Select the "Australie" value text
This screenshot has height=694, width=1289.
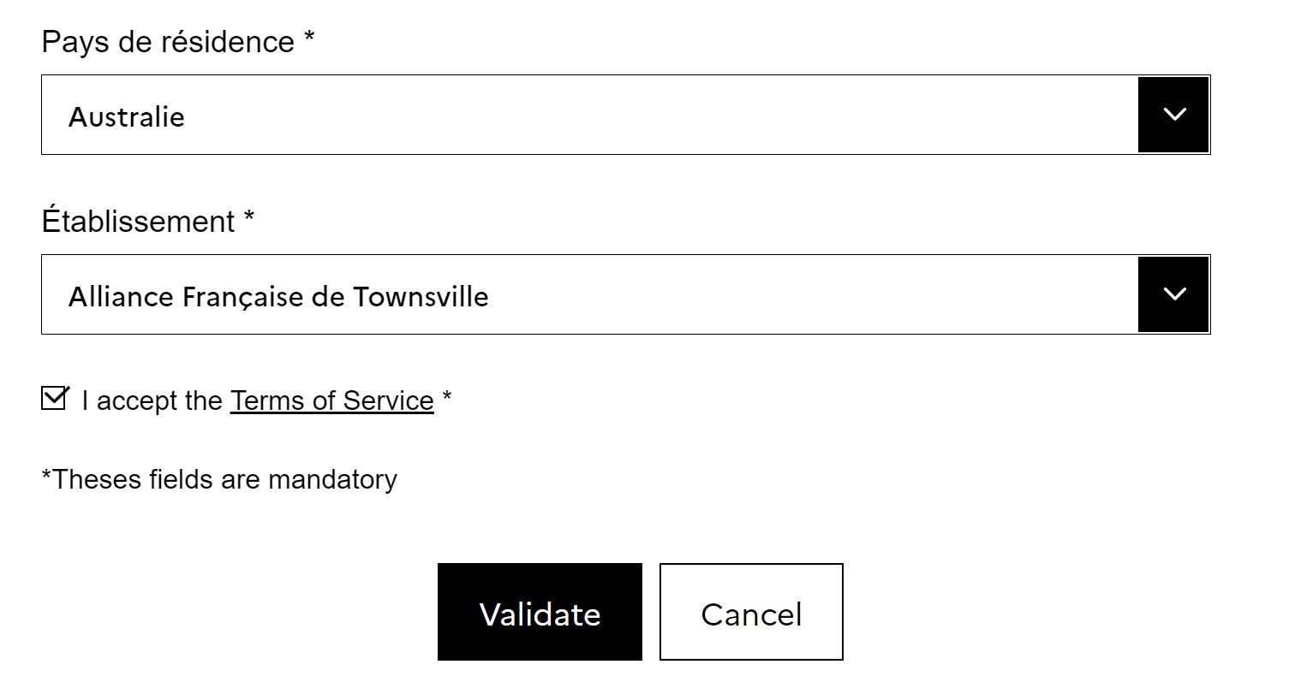coord(127,116)
